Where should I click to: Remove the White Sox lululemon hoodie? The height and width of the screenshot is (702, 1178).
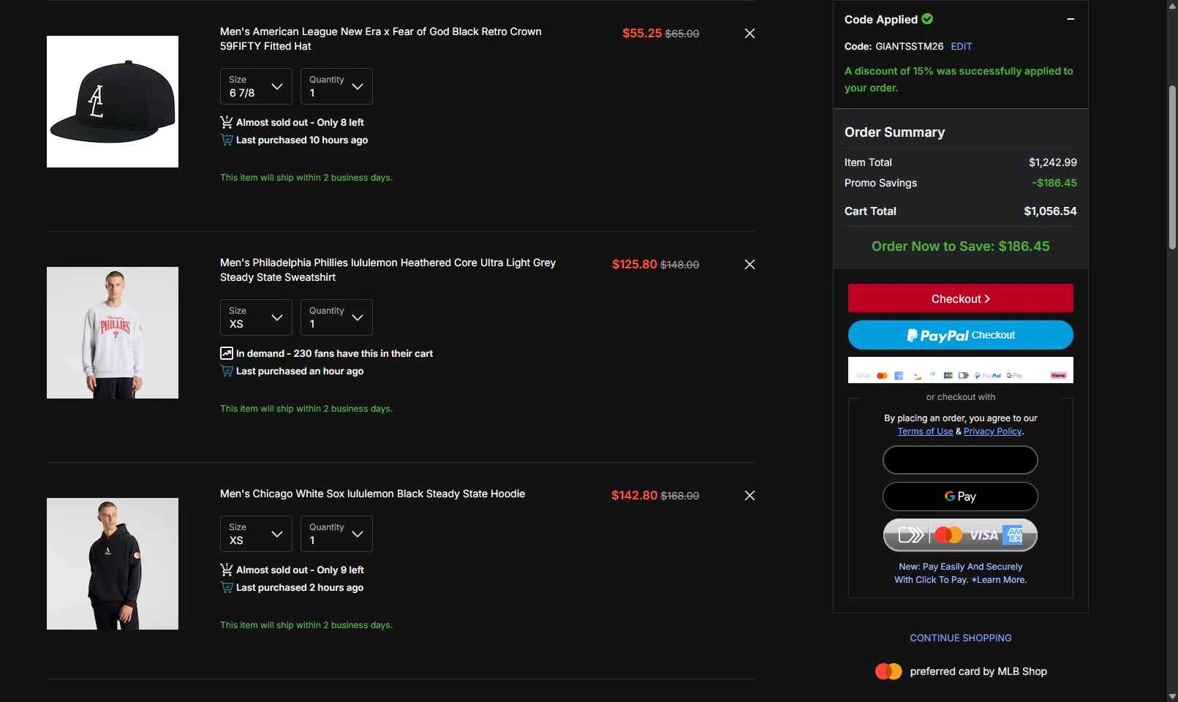point(750,496)
